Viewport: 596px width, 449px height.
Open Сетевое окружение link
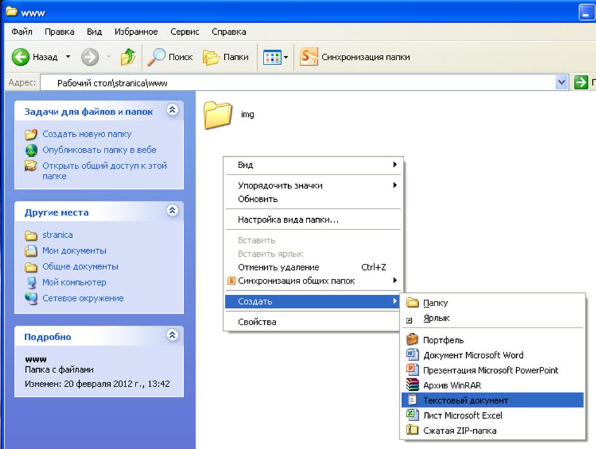tap(83, 298)
